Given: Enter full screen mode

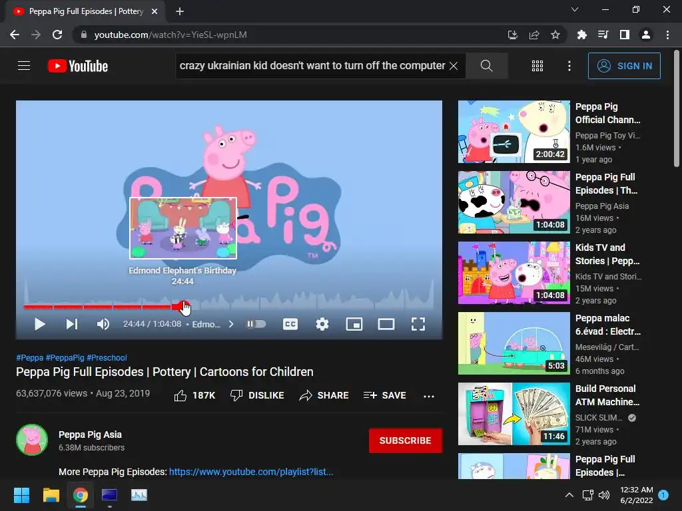Looking at the screenshot, I should coord(418,324).
